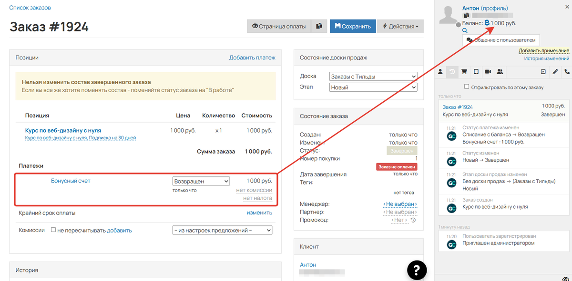Click Anton's gray avatar picture
This screenshot has height=281, width=572.
click(x=448, y=15)
